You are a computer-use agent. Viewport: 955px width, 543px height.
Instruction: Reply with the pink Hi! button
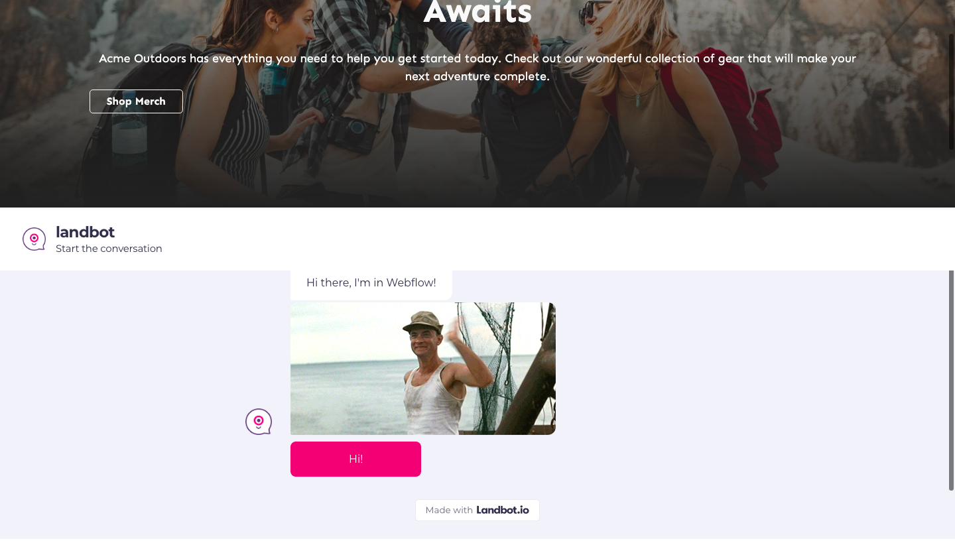point(355,459)
